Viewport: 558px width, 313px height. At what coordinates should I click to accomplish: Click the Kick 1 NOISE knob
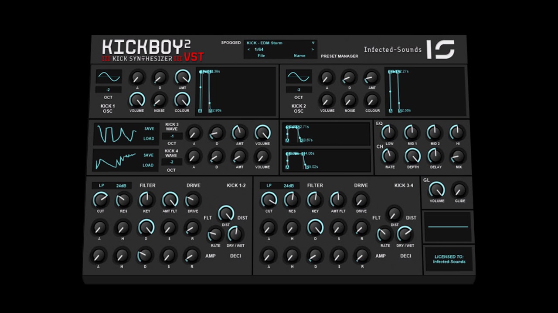tap(159, 100)
